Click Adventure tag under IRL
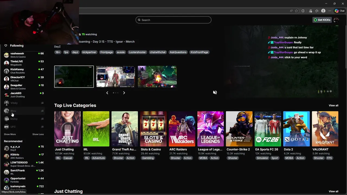 click(98, 158)
